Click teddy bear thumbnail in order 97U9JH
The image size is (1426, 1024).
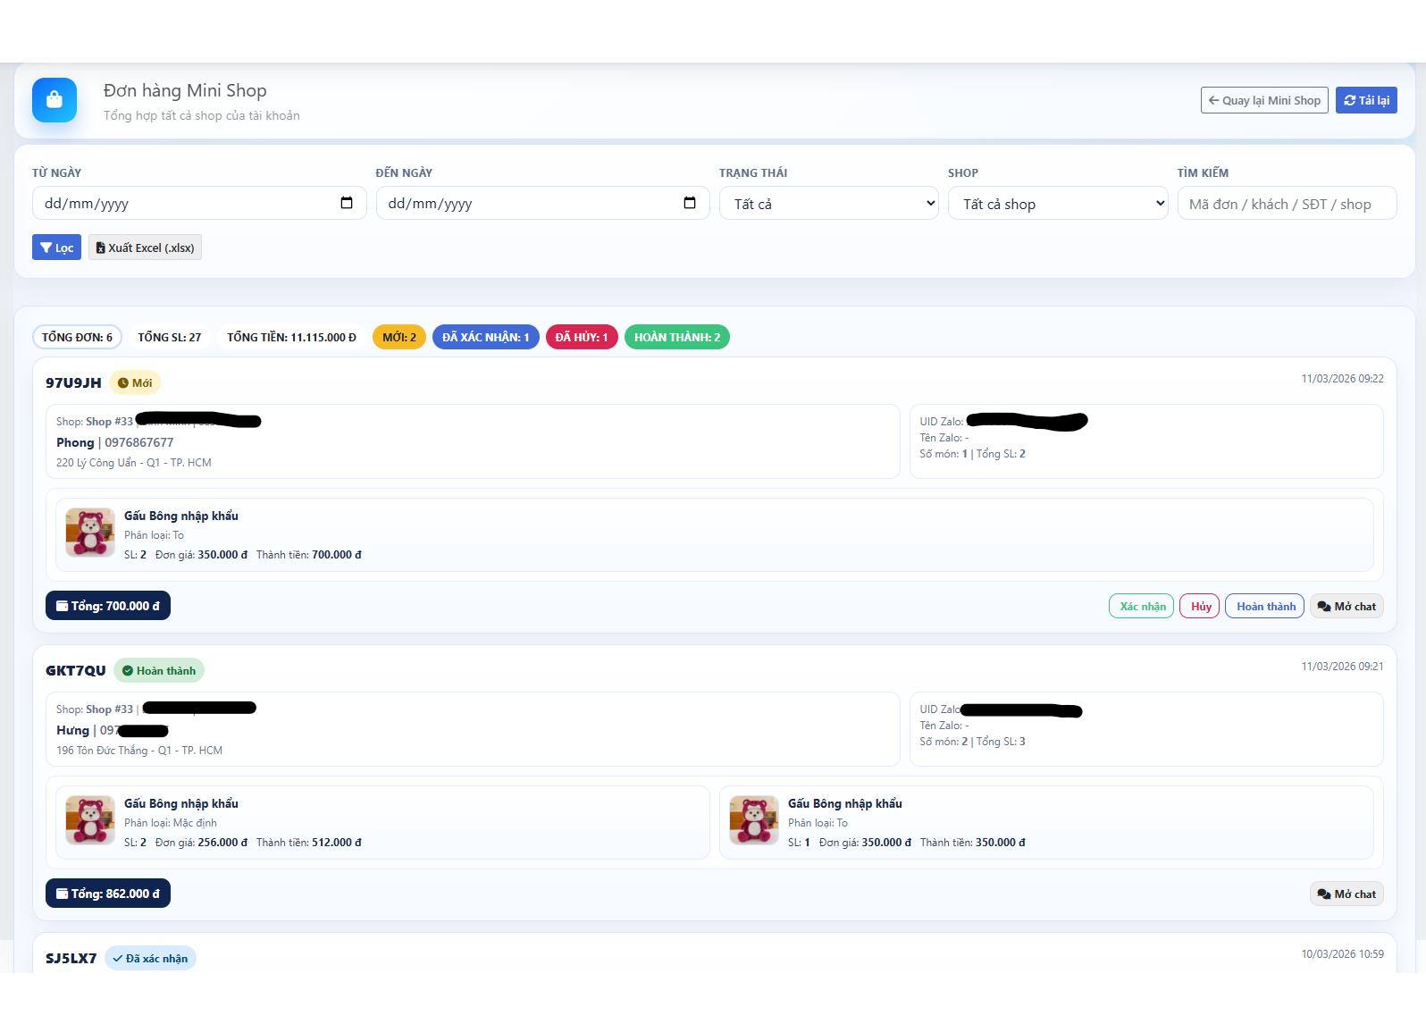pos(90,533)
